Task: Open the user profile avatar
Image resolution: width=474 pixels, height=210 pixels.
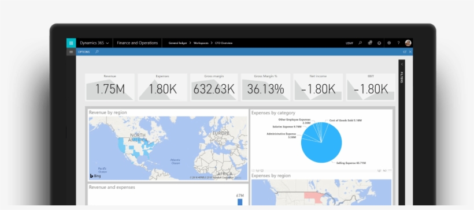Action: click(x=408, y=43)
